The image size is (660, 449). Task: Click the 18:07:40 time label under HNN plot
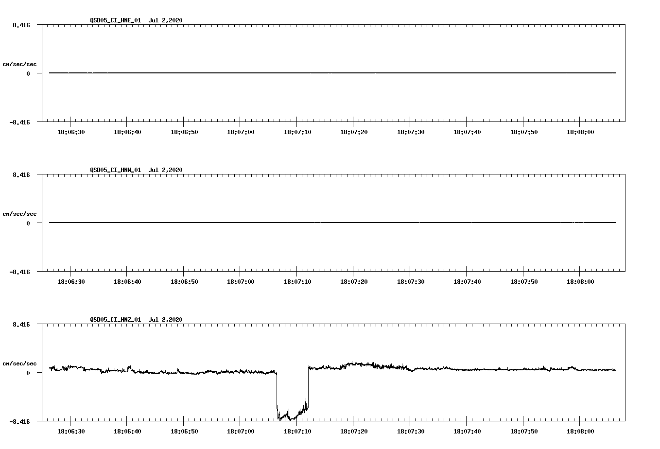coord(467,282)
